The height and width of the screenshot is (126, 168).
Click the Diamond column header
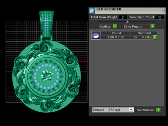pyautogui.click(x=144, y=33)
